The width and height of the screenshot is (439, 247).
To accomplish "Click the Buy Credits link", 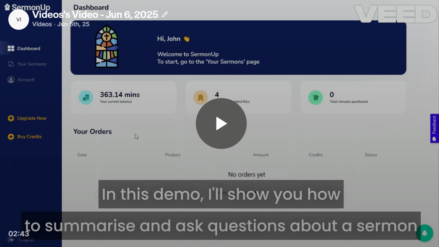I will [29, 137].
